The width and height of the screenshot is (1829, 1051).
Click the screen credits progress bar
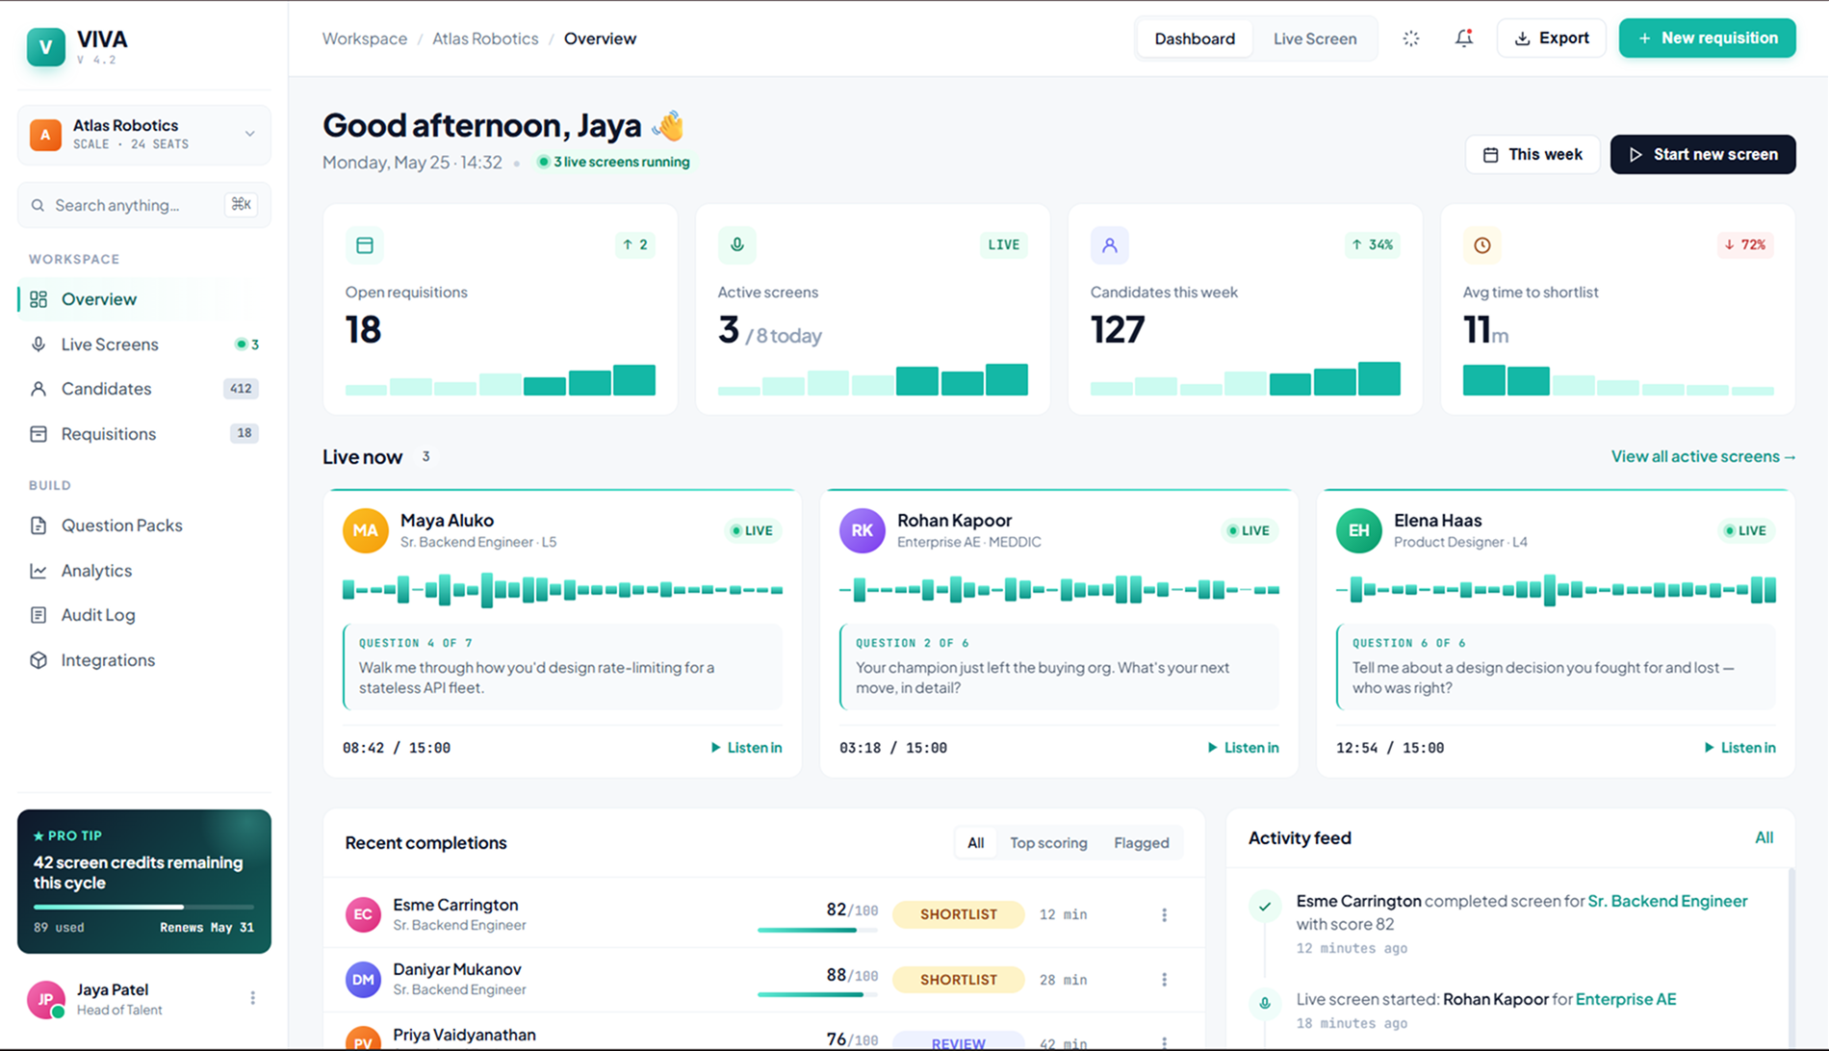click(143, 907)
